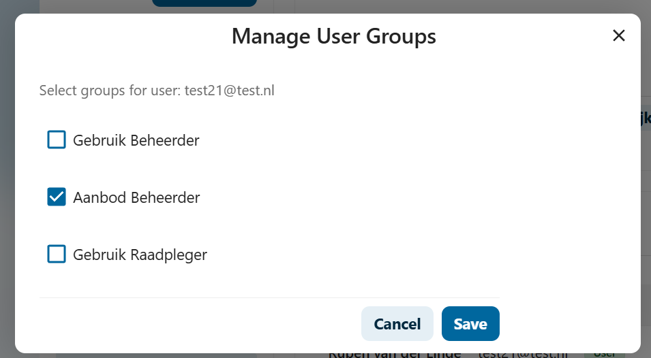Click the Manage User Groups title
Viewport: 651px width, 358px height.
(333, 36)
